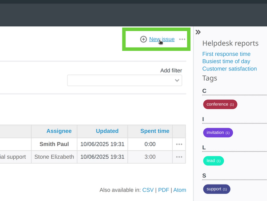Filter by the support tag
Screen dimensions: 267x201
pyautogui.click(x=216, y=189)
